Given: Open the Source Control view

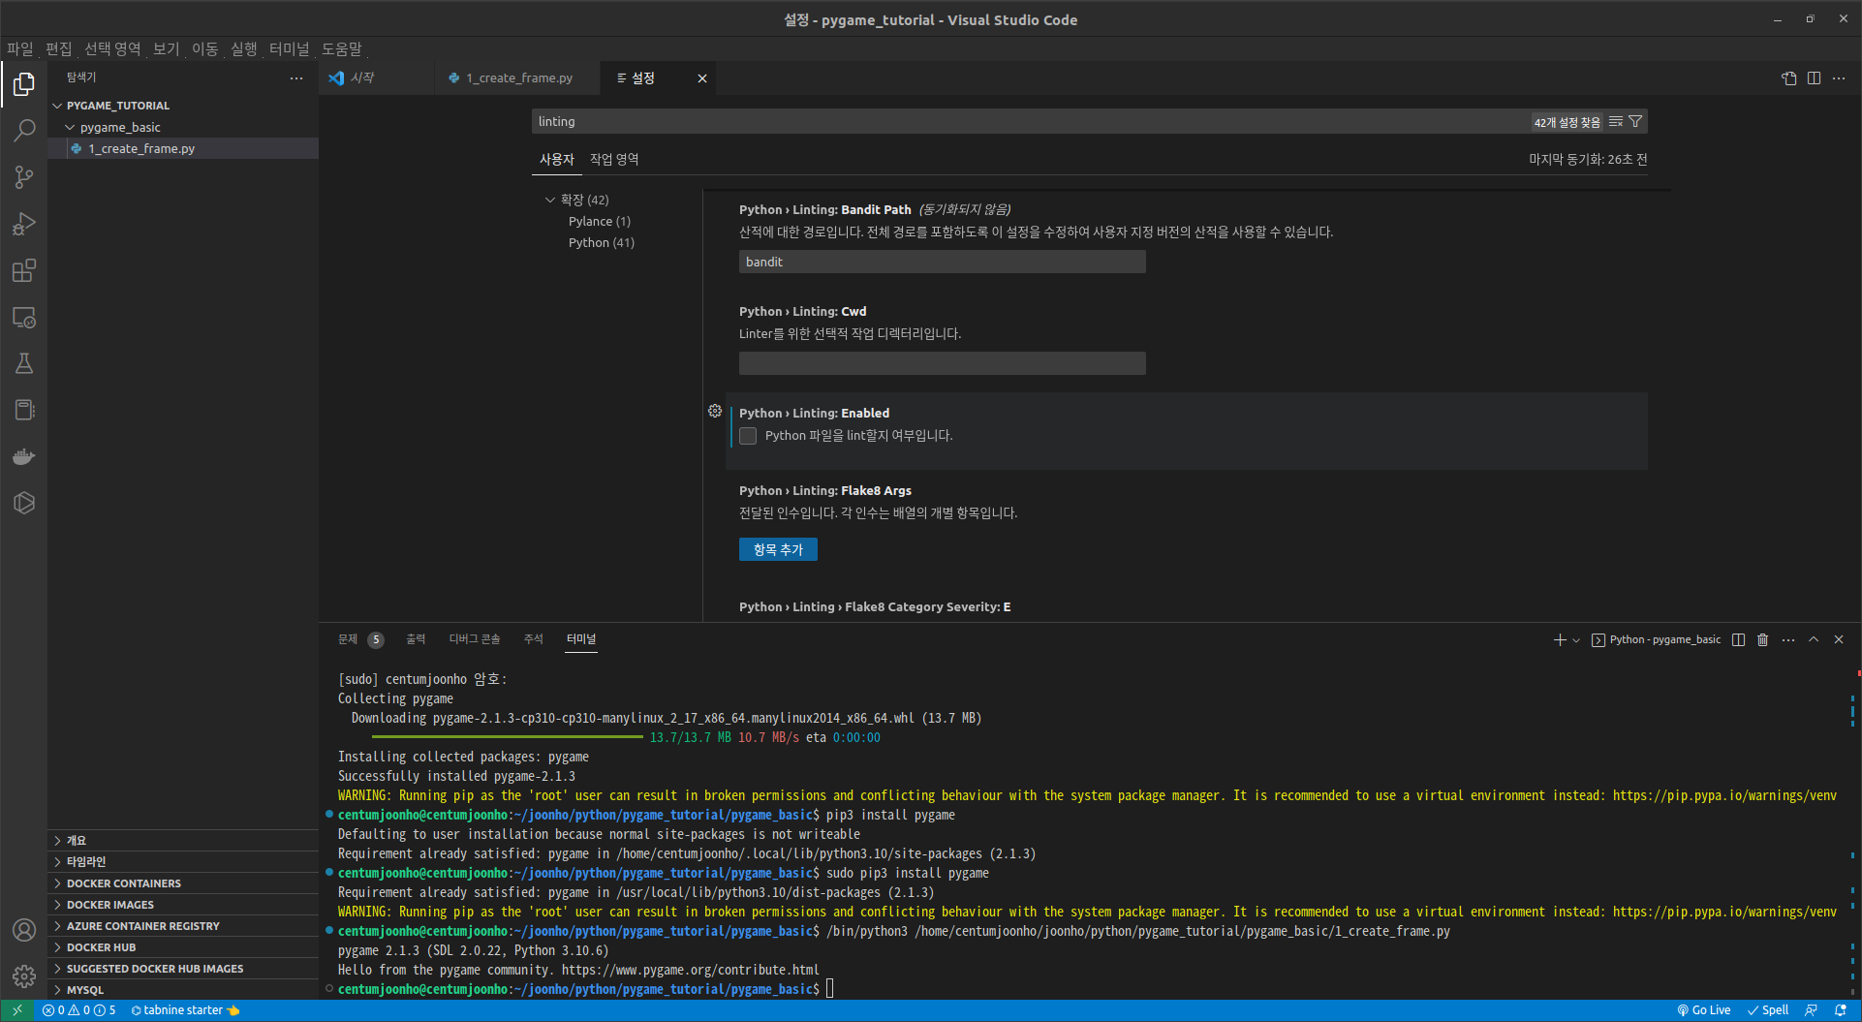Looking at the screenshot, I should point(24,177).
